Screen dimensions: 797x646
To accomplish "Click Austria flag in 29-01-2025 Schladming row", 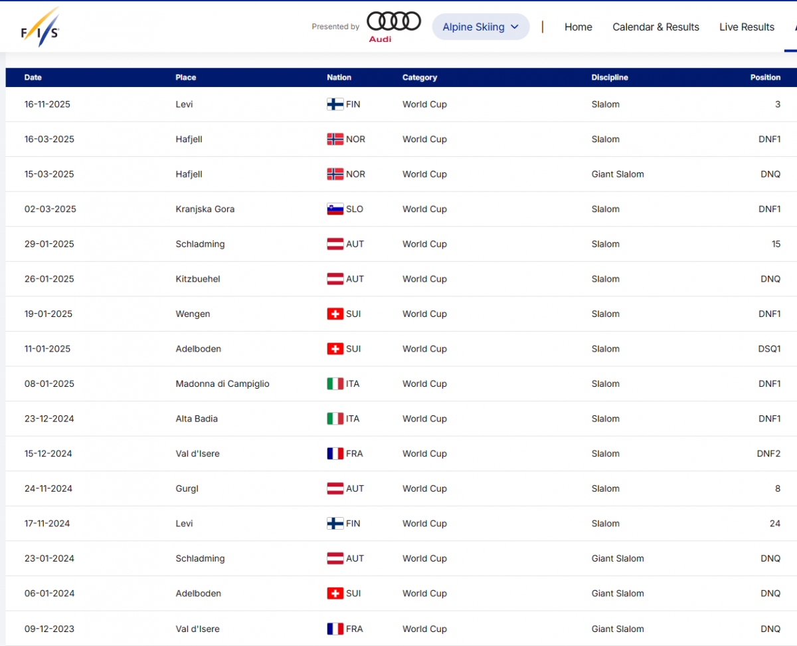I will click(335, 244).
